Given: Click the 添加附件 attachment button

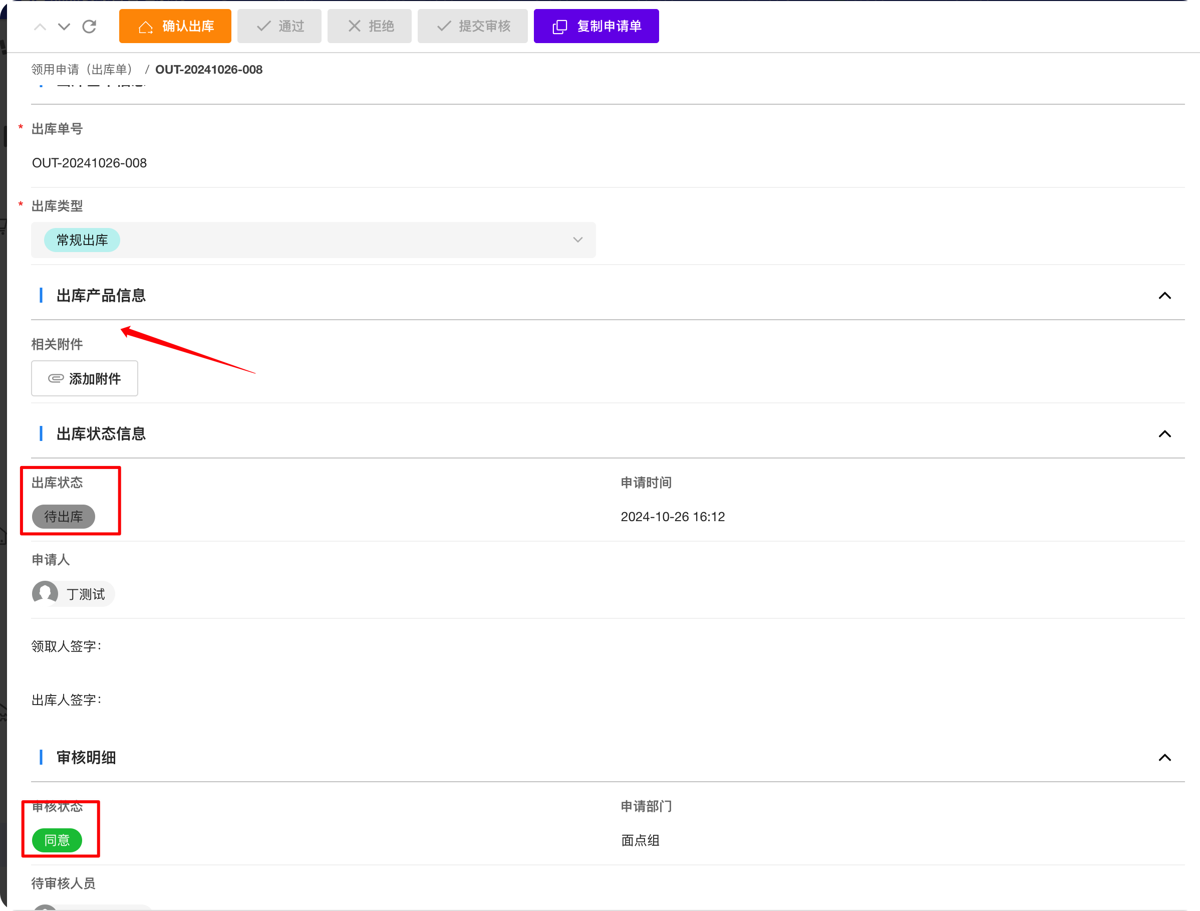Looking at the screenshot, I should coord(85,378).
